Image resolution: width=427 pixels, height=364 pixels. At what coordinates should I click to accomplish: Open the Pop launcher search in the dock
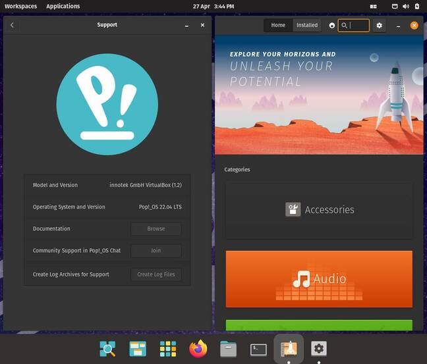[107, 348]
